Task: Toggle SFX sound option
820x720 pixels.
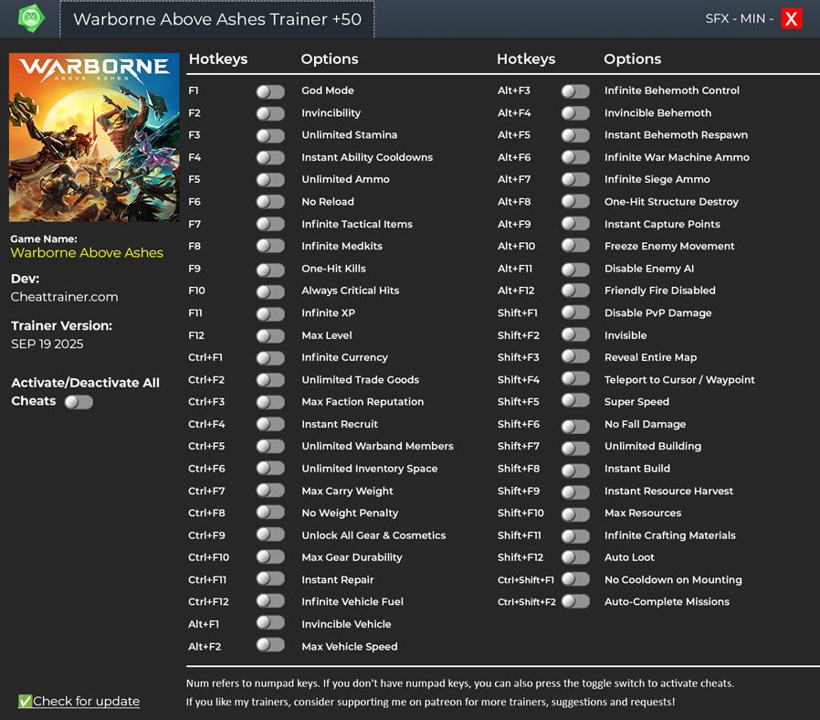Action: [x=720, y=18]
